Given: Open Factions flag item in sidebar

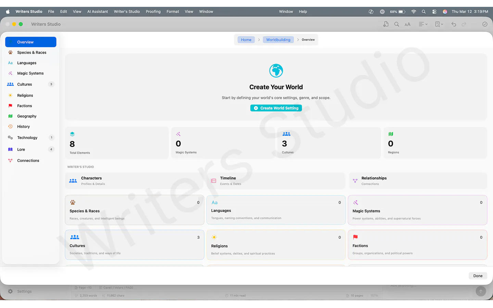Looking at the screenshot, I should tap(31, 106).
